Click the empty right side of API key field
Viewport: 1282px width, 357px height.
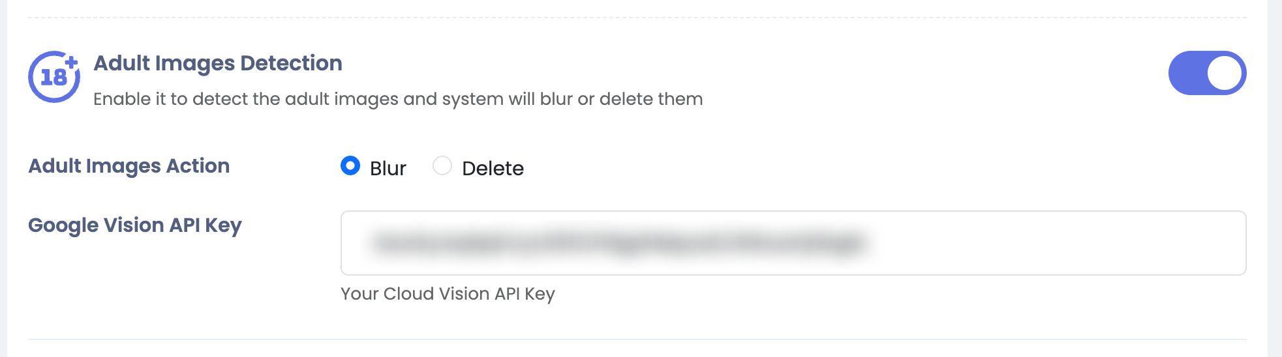point(1057,243)
